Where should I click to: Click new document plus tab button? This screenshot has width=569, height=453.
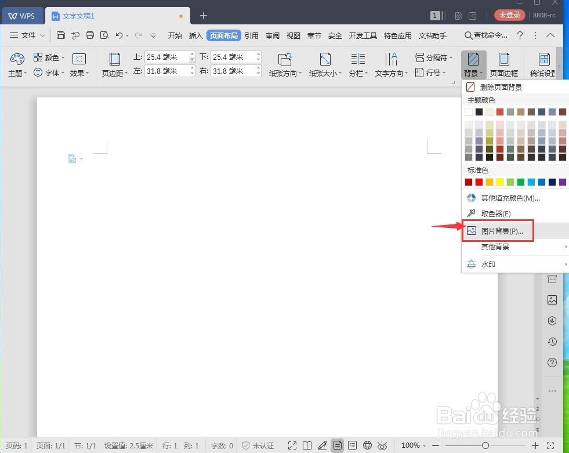[x=204, y=16]
